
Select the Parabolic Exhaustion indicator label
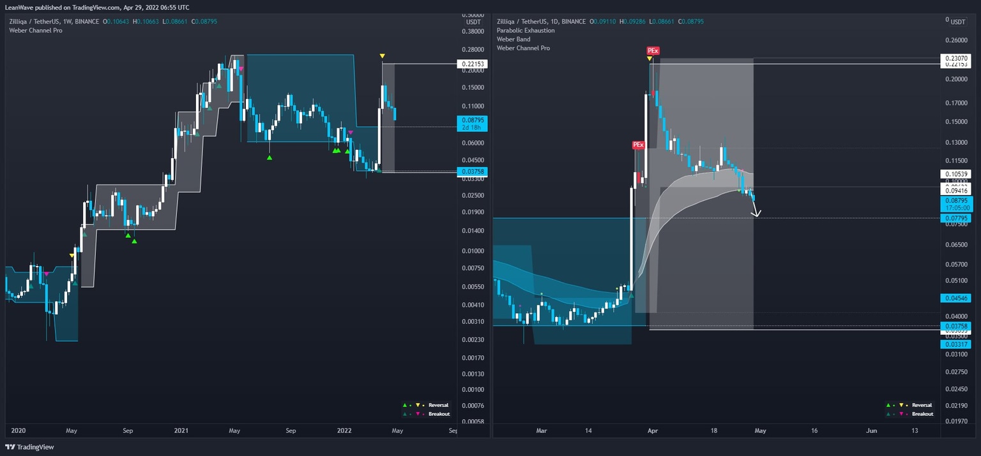click(526, 31)
